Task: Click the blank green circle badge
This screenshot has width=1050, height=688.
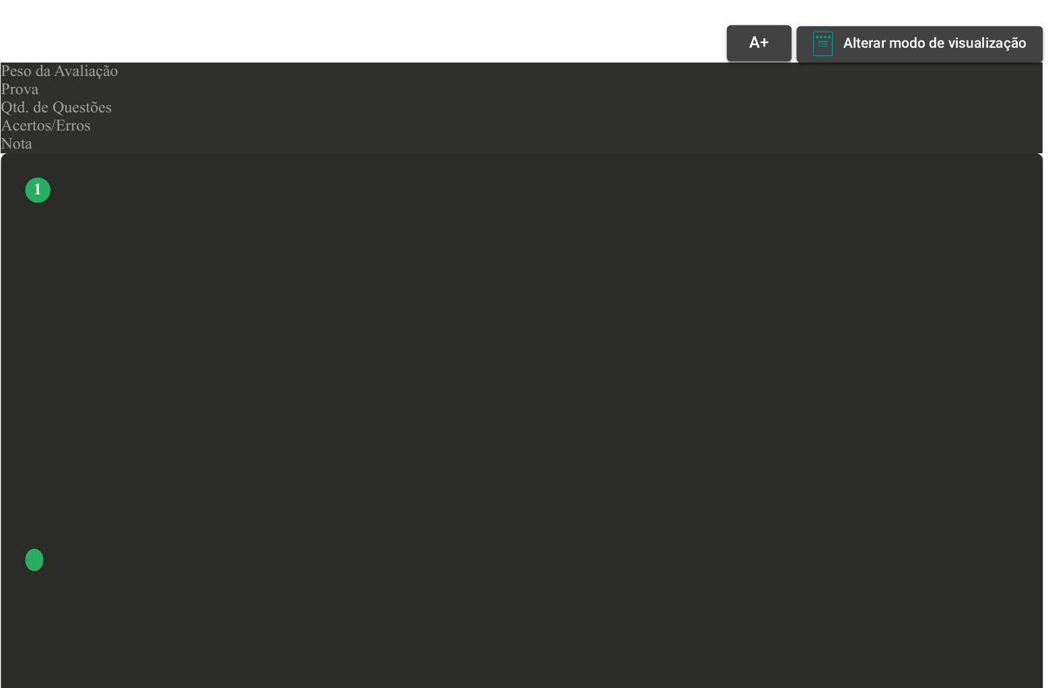Action: [34, 560]
